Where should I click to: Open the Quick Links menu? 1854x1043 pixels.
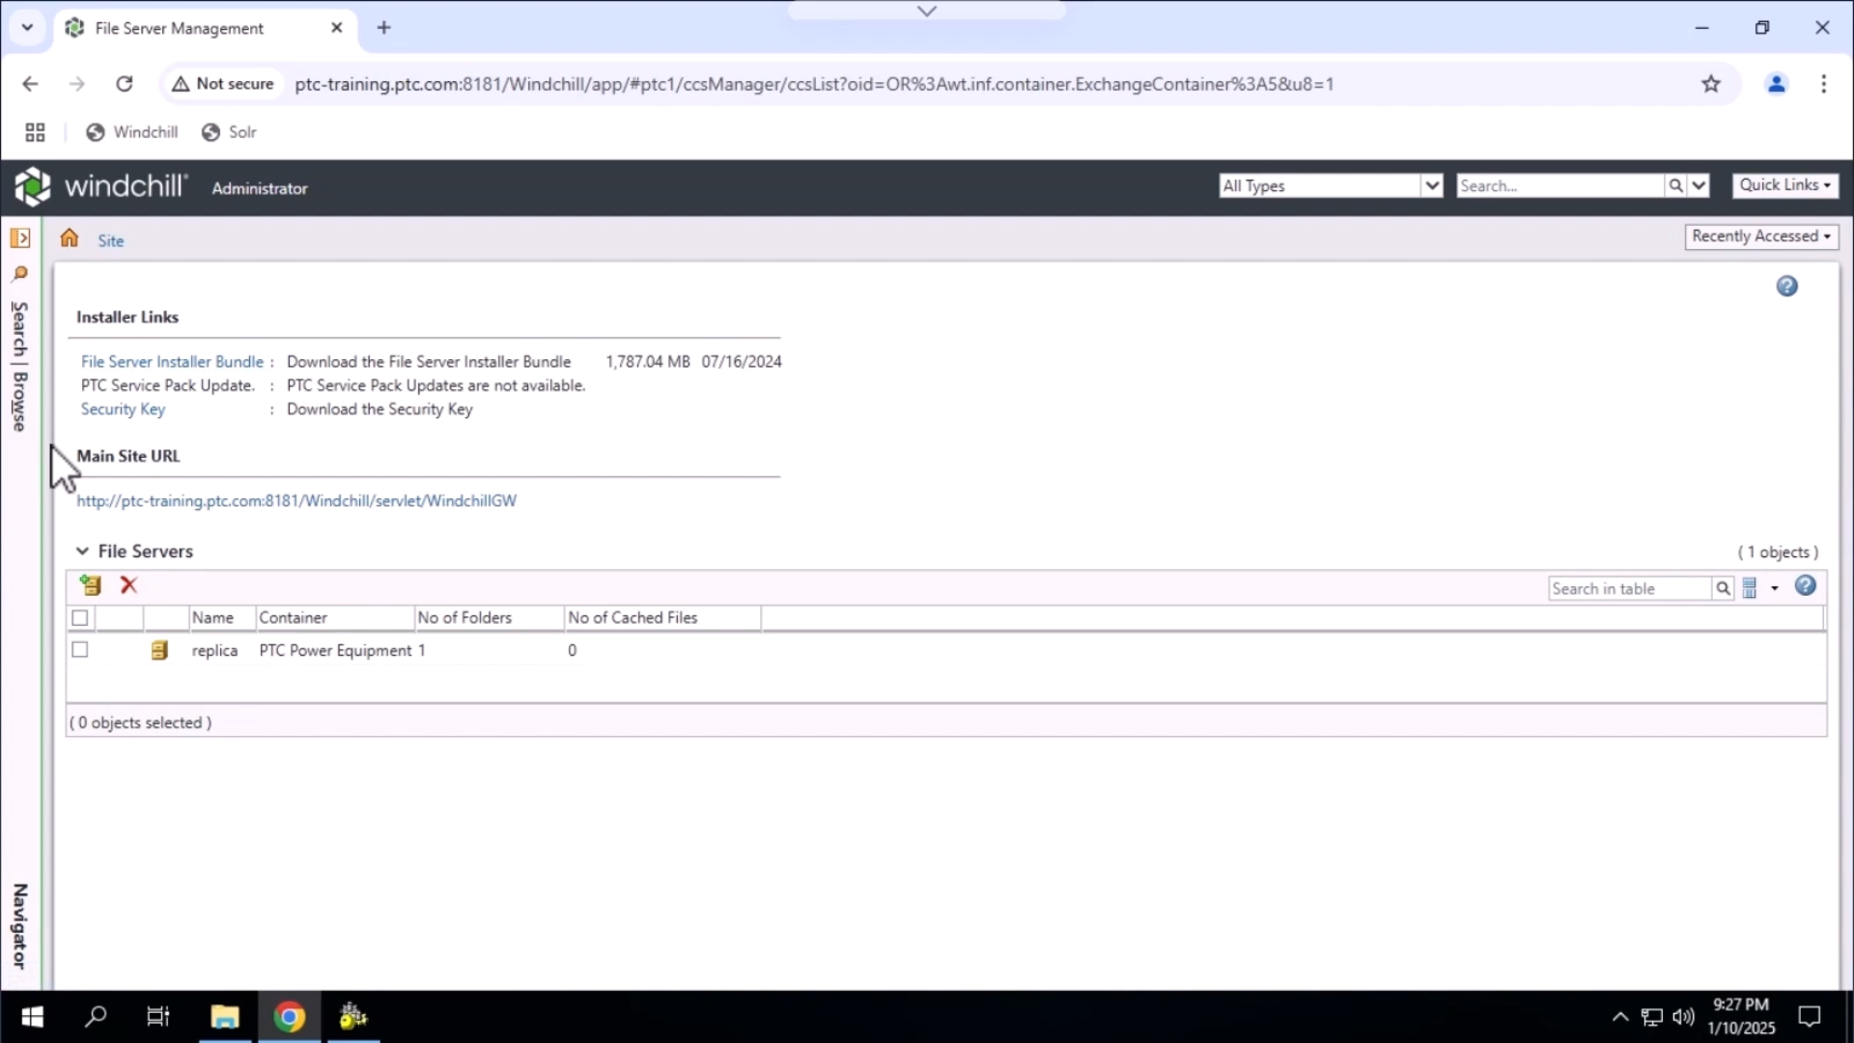pyautogui.click(x=1784, y=185)
